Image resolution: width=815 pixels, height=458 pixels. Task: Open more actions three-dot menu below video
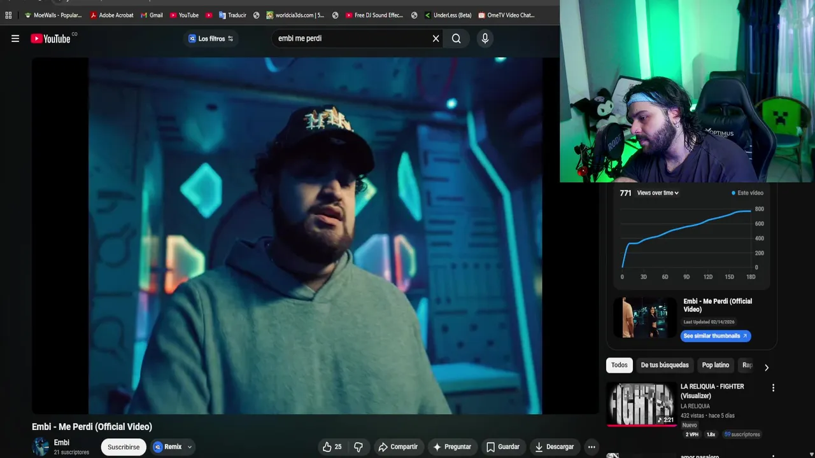tap(592, 447)
